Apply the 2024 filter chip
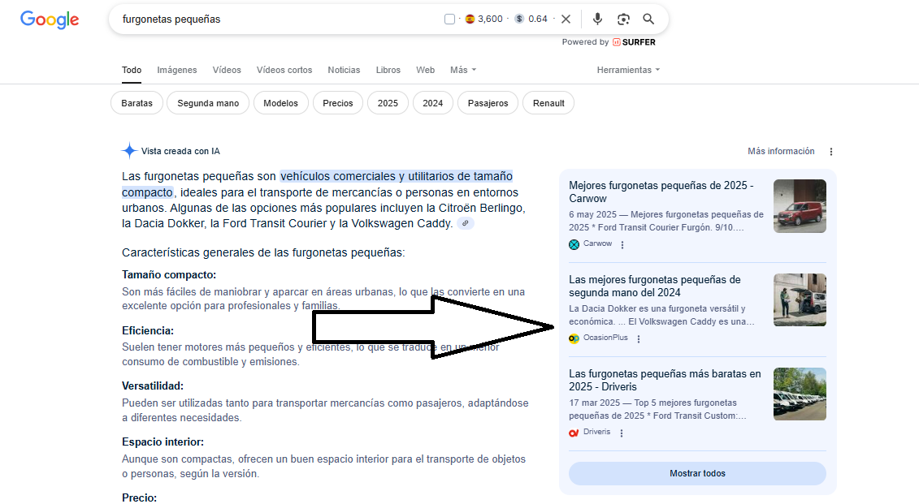This screenshot has height=504, width=919. 432,103
